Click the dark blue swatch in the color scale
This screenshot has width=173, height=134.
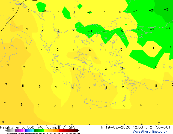pos(26,130)
